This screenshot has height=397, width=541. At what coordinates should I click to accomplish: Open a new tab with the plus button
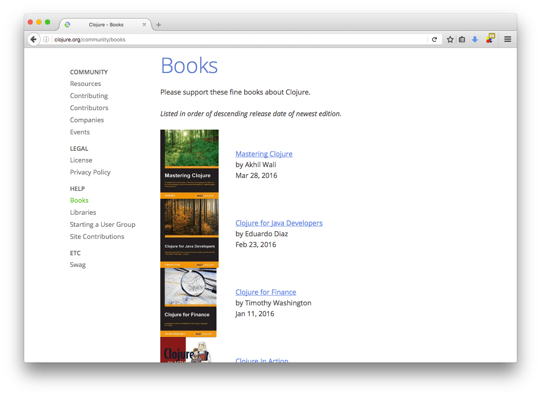pyautogui.click(x=159, y=25)
